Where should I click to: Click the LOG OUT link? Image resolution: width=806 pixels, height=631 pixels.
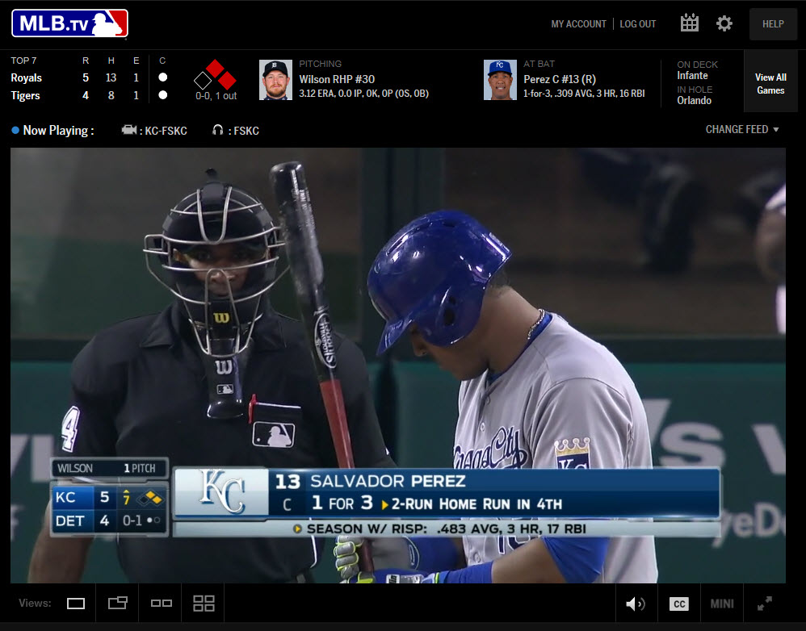(x=638, y=24)
